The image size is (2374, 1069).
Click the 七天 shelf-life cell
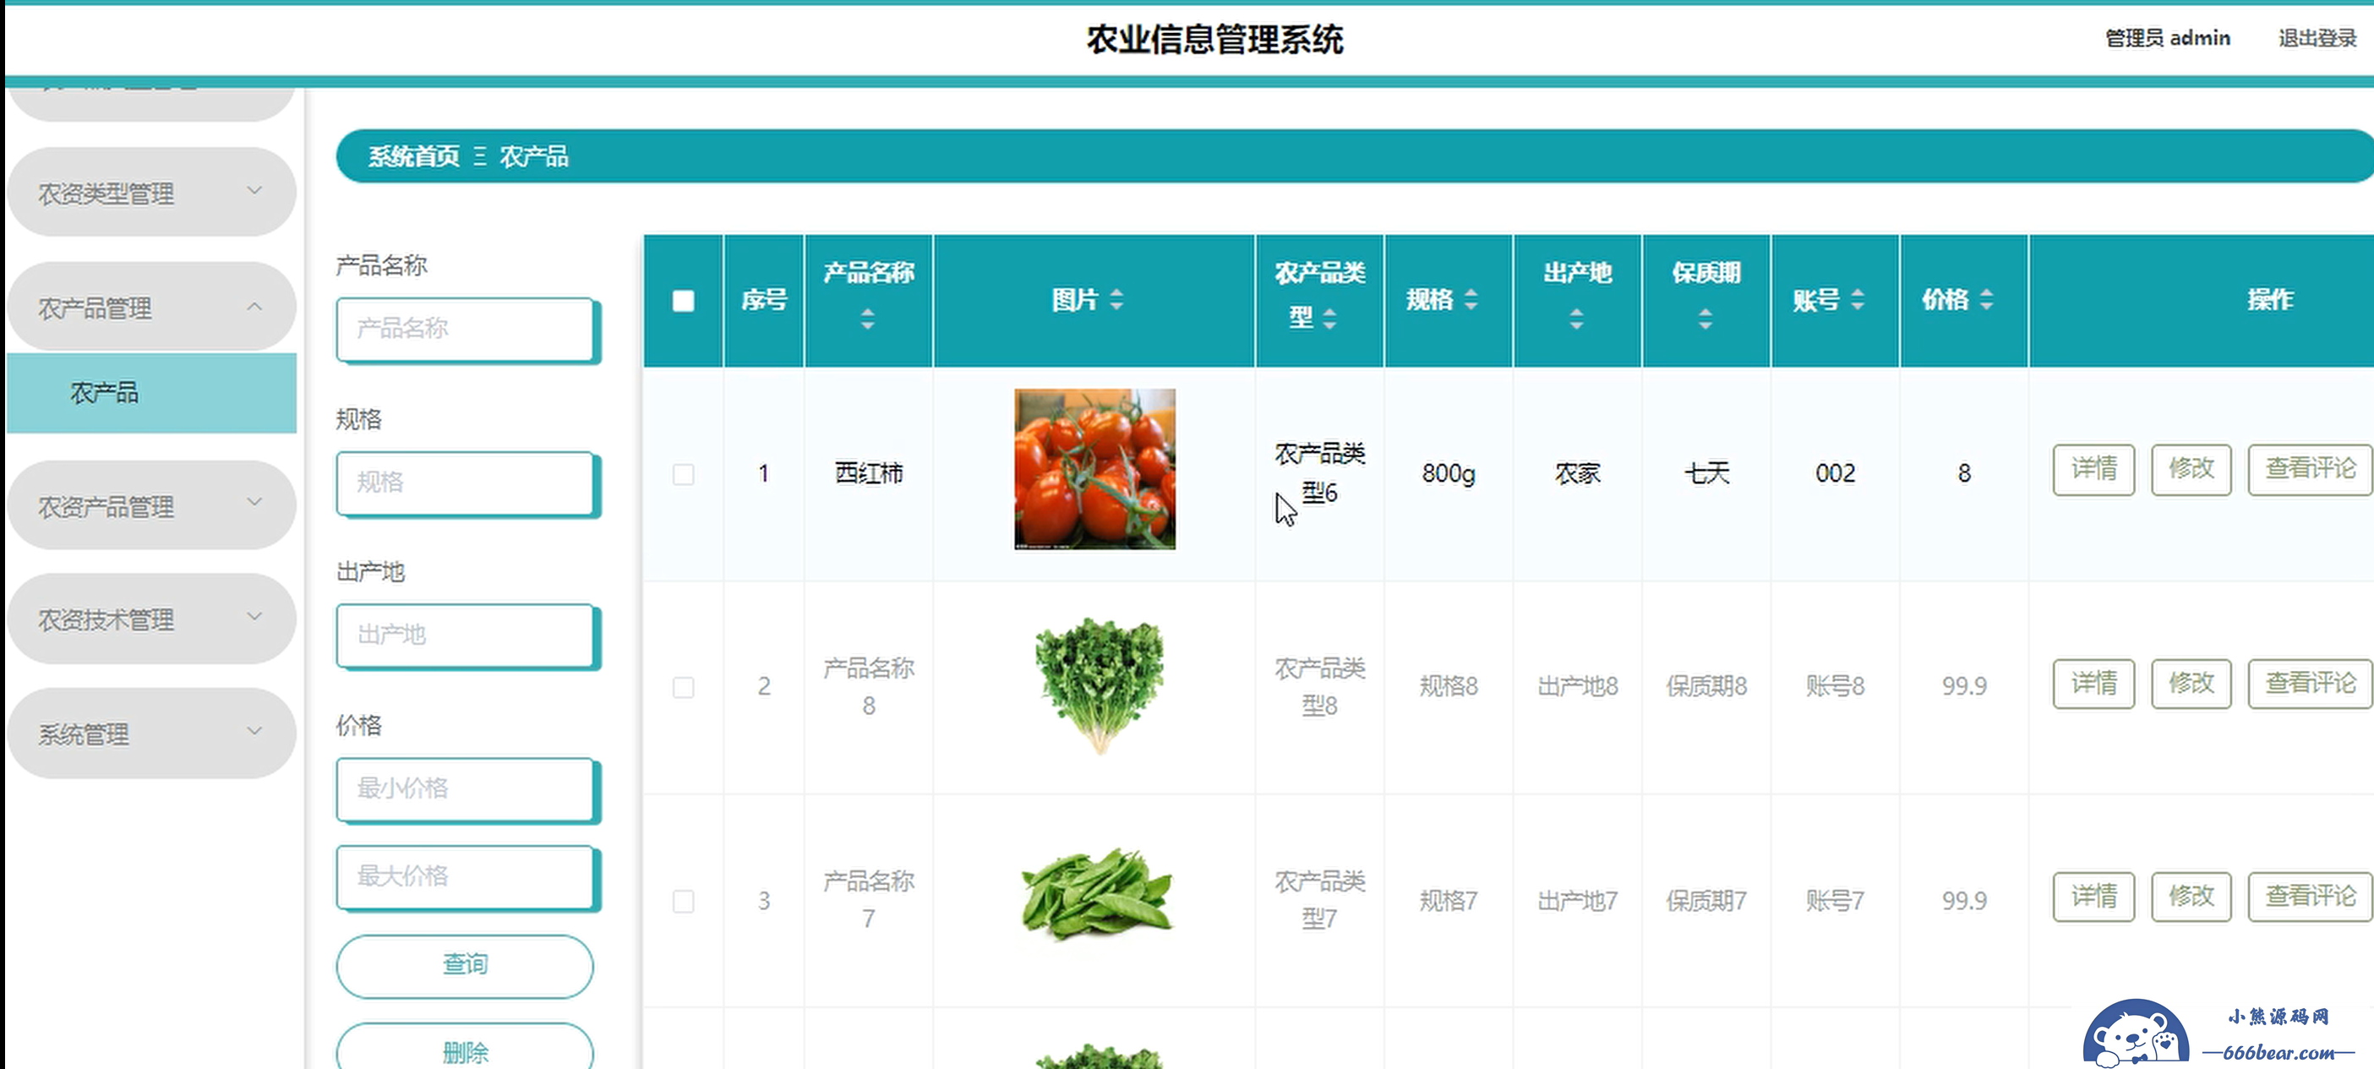click(1705, 474)
